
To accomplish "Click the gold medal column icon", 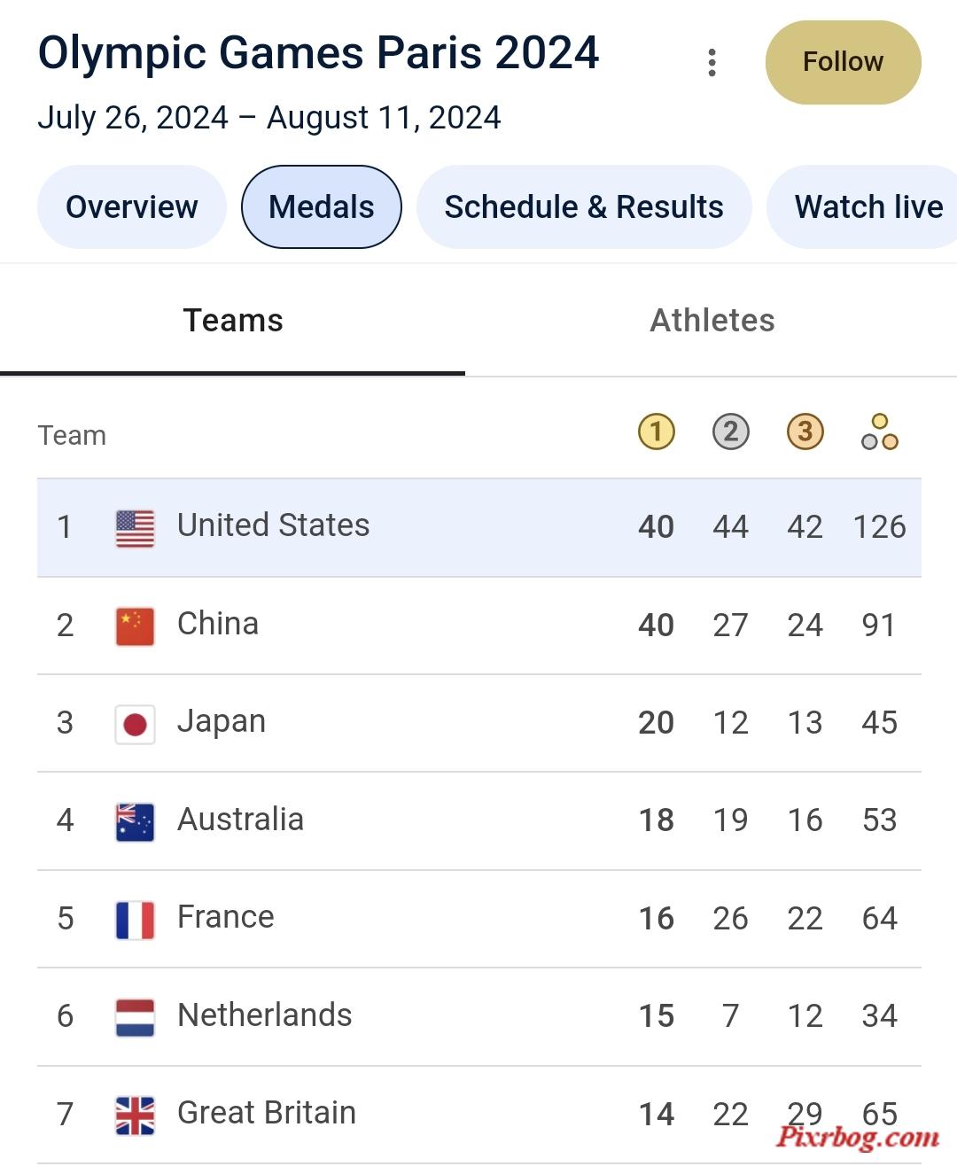I will [x=657, y=432].
